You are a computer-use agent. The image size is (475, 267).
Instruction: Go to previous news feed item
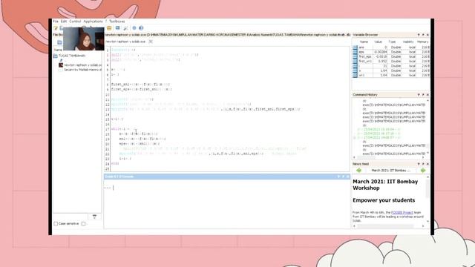point(359,171)
